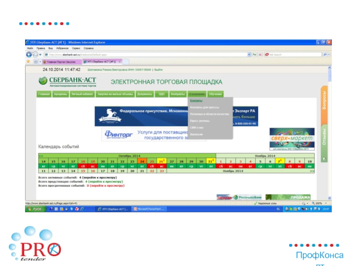
Task: Switch to Microsoft PowerPoint taskbar button
Action: pos(149,209)
